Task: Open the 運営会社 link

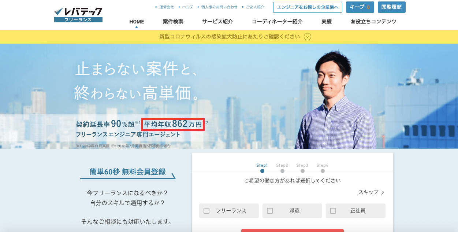Action: [167, 7]
